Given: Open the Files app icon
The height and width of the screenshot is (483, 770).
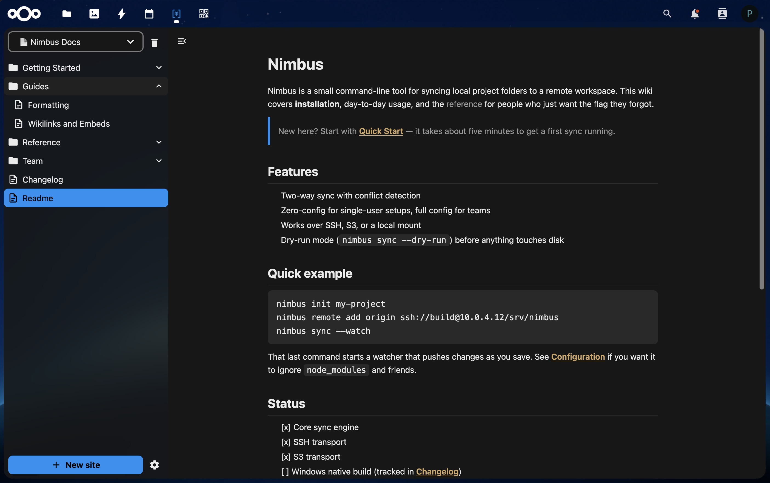Looking at the screenshot, I should click(67, 14).
